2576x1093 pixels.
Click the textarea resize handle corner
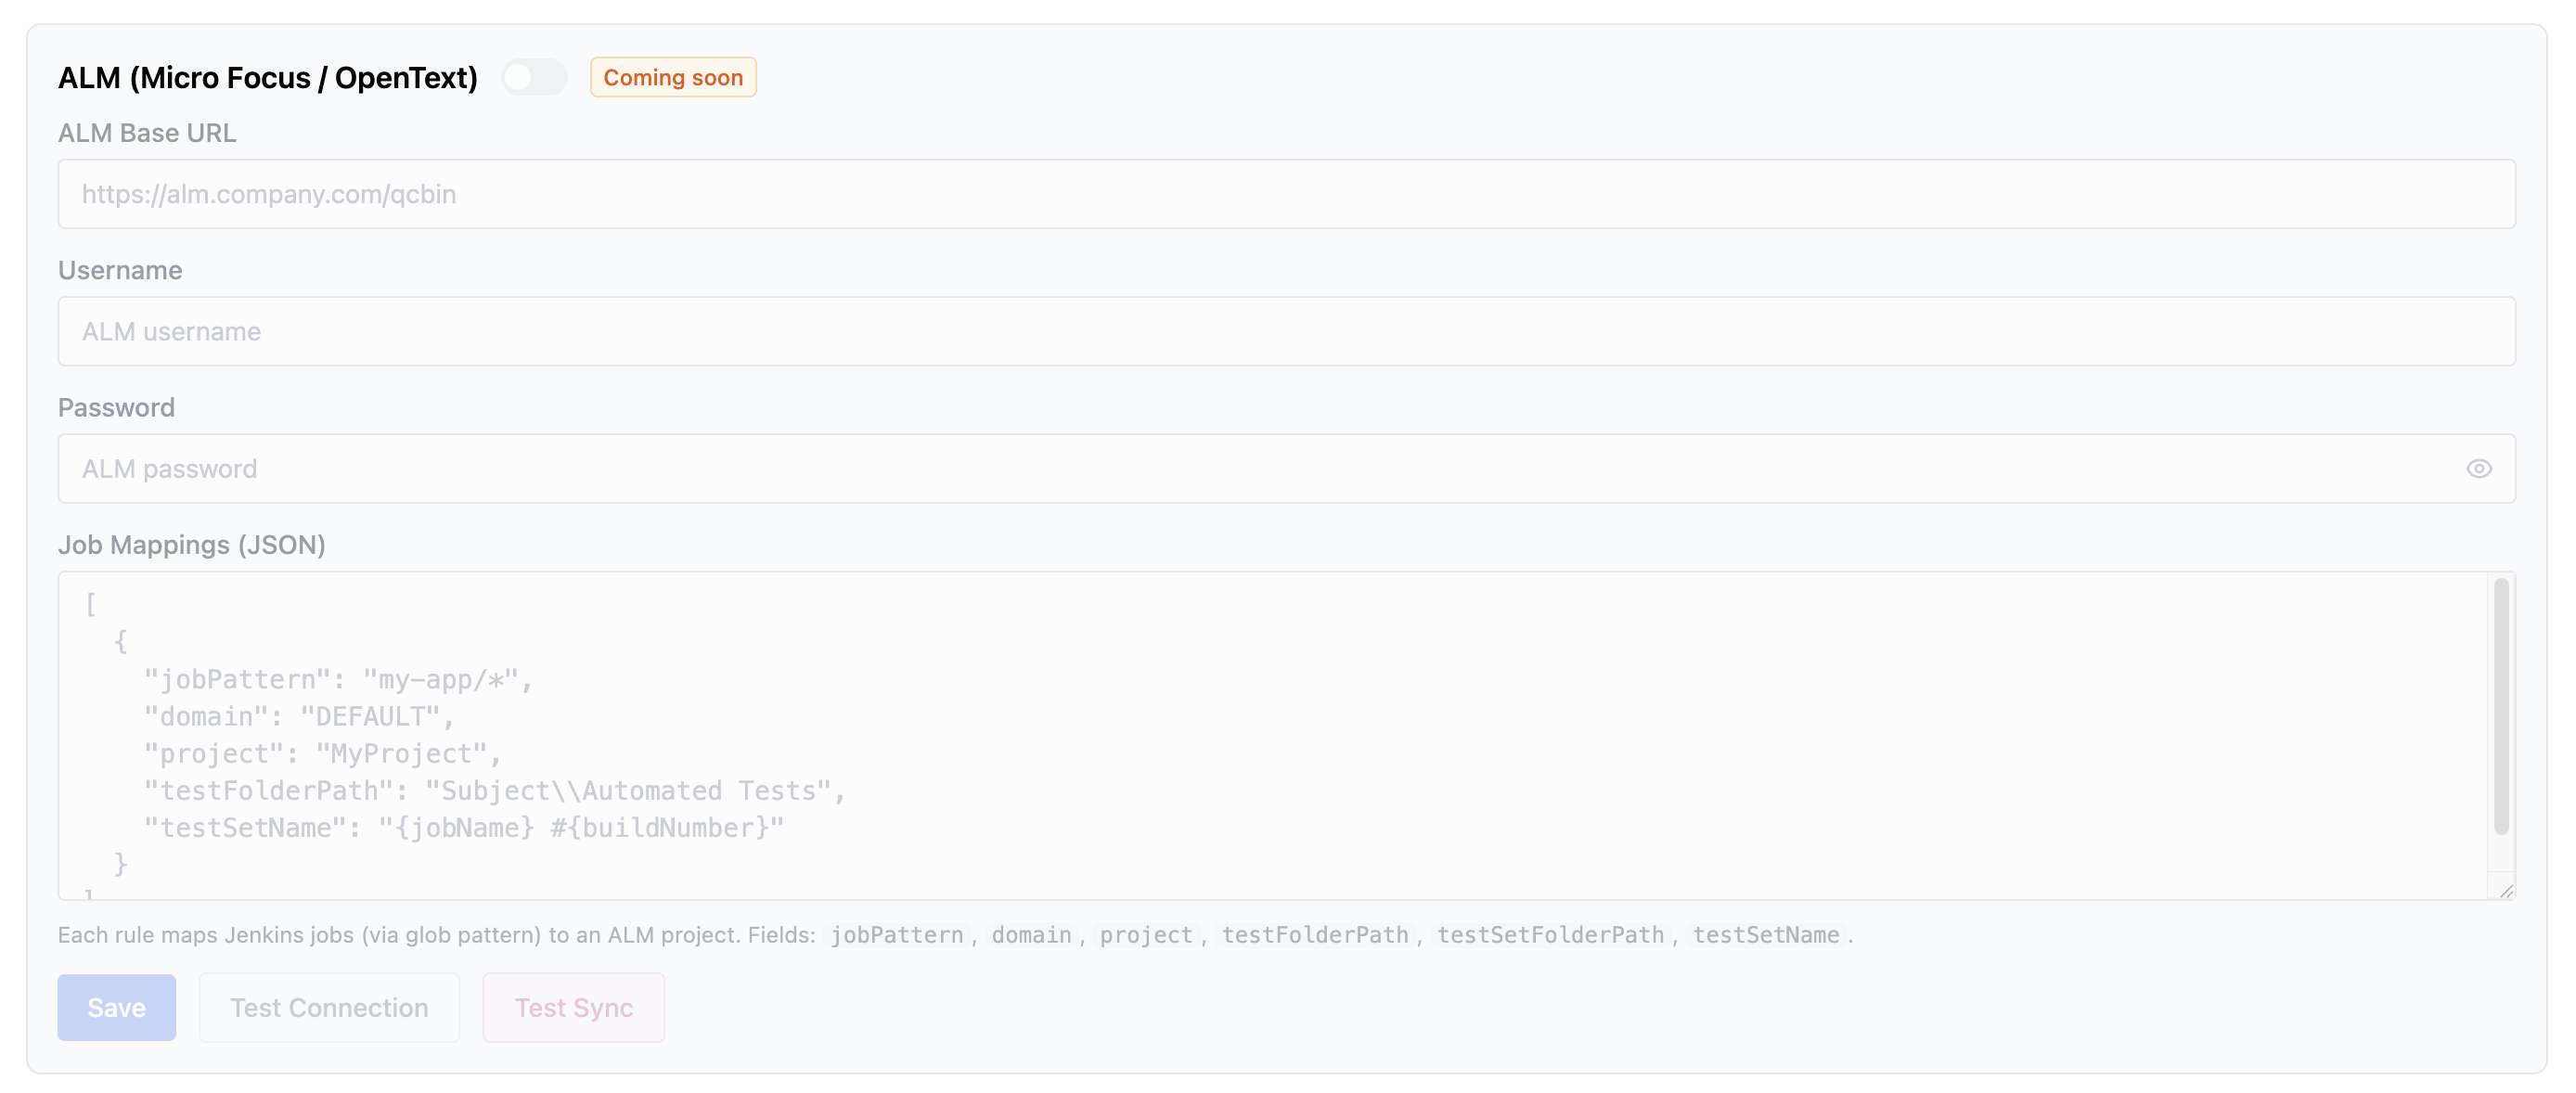pyautogui.click(x=2506, y=890)
